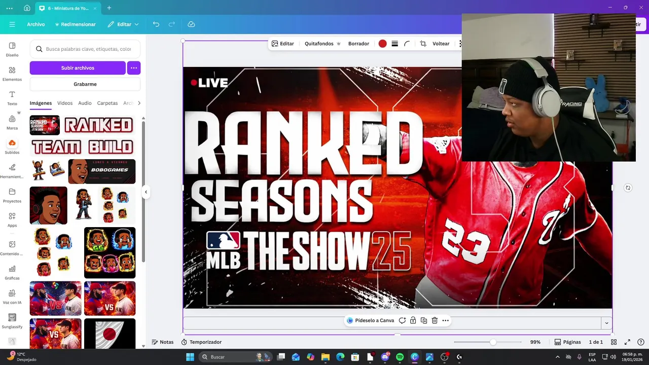This screenshot has width=649, height=365.
Task: Show more upload tabs with arrow
Action: point(139,103)
